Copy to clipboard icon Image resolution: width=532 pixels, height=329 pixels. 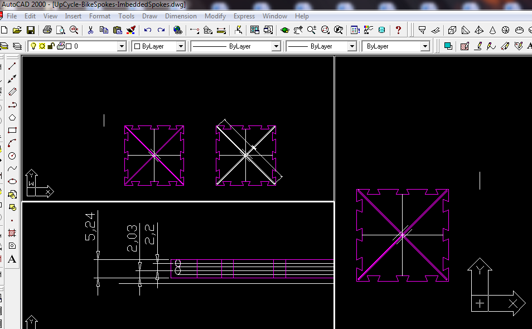click(104, 30)
